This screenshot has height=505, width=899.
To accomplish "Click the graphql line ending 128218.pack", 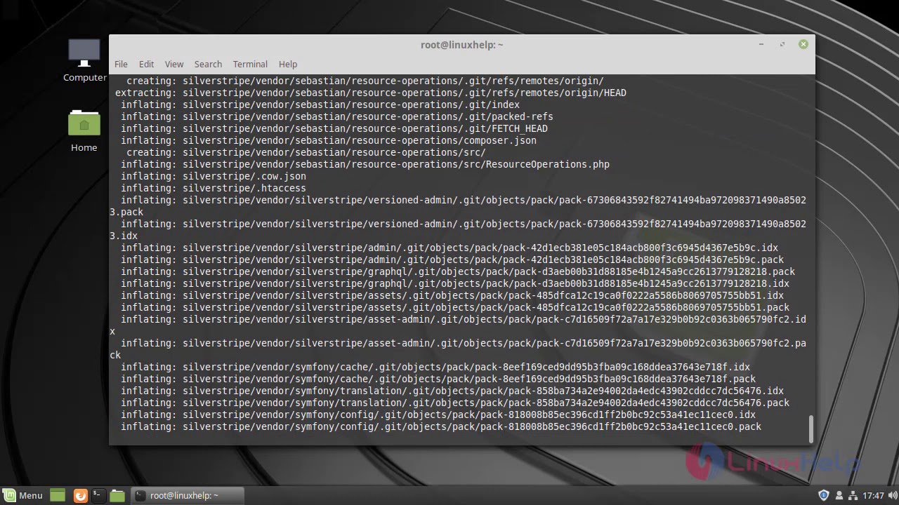I will pyautogui.click(x=458, y=271).
